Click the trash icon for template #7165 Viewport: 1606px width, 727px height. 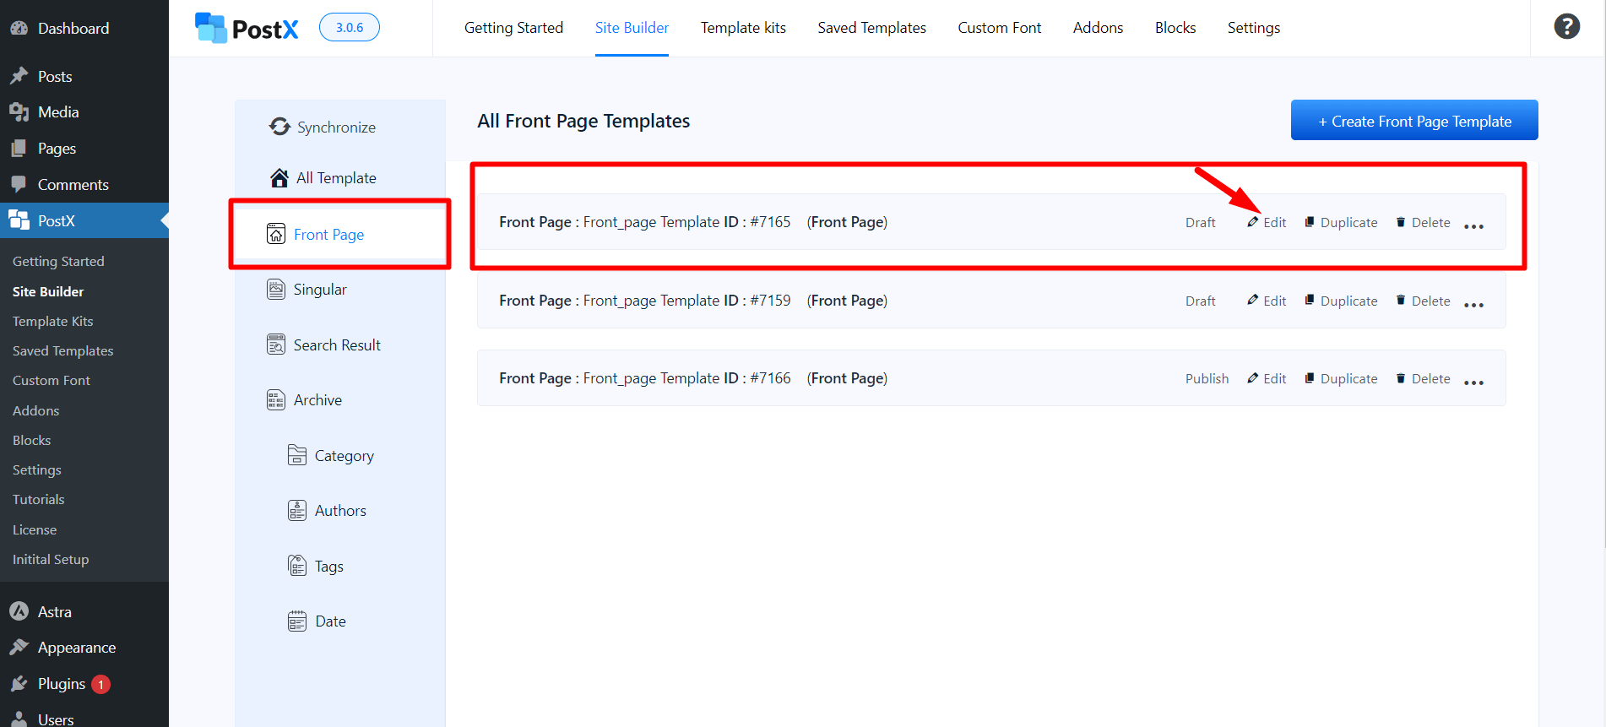(x=1401, y=222)
